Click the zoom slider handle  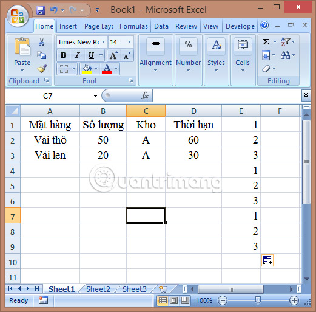point(258,300)
